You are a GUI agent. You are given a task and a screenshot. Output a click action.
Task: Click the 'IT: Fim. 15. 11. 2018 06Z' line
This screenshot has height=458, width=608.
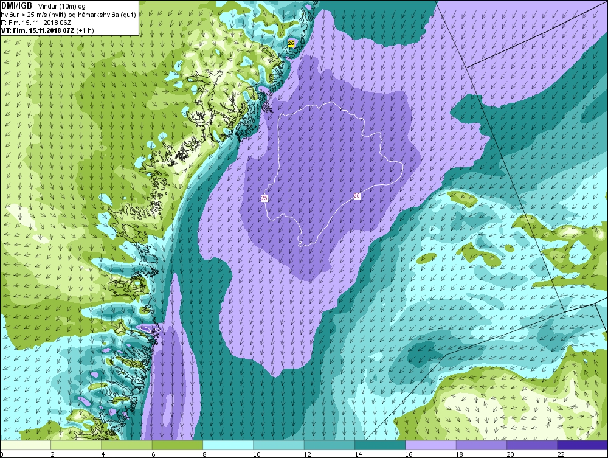(x=36, y=23)
